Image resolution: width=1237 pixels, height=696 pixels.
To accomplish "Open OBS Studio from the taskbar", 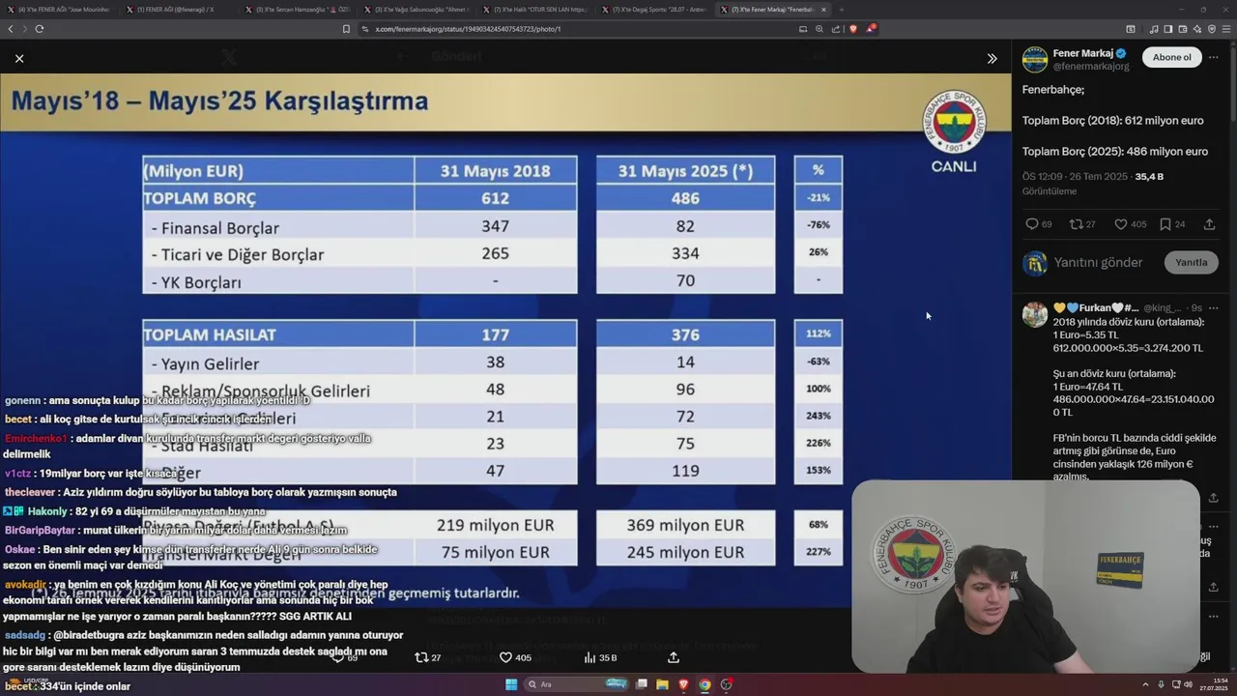I will [x=726, y=684].
